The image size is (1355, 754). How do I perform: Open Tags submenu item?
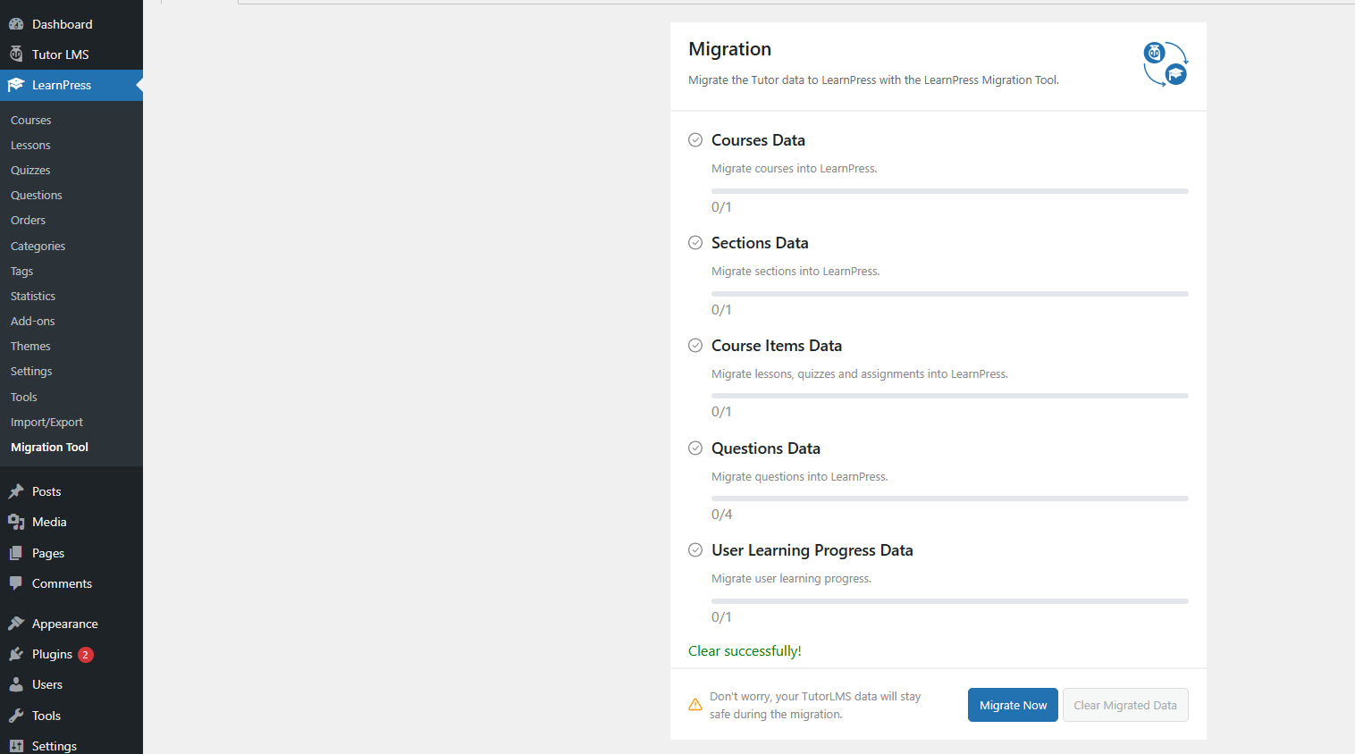pos(22,271)
